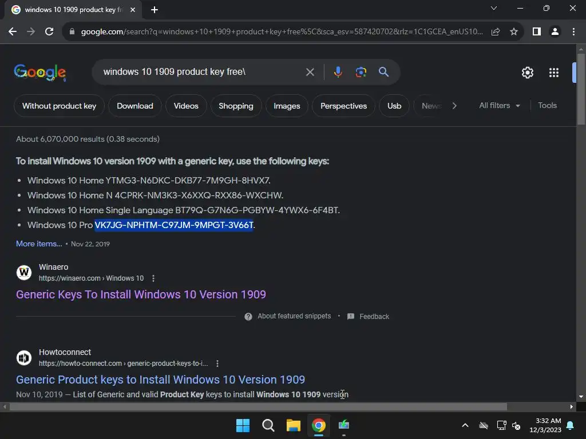This screenshot has height=439, width=586.
Task: Show more filter chips arrow
Action: (x=454, y=106)
